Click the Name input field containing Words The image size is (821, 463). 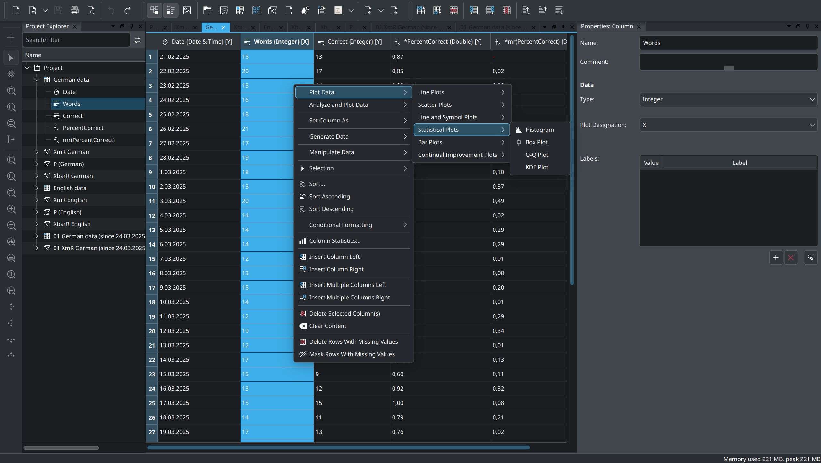[728, 43]
